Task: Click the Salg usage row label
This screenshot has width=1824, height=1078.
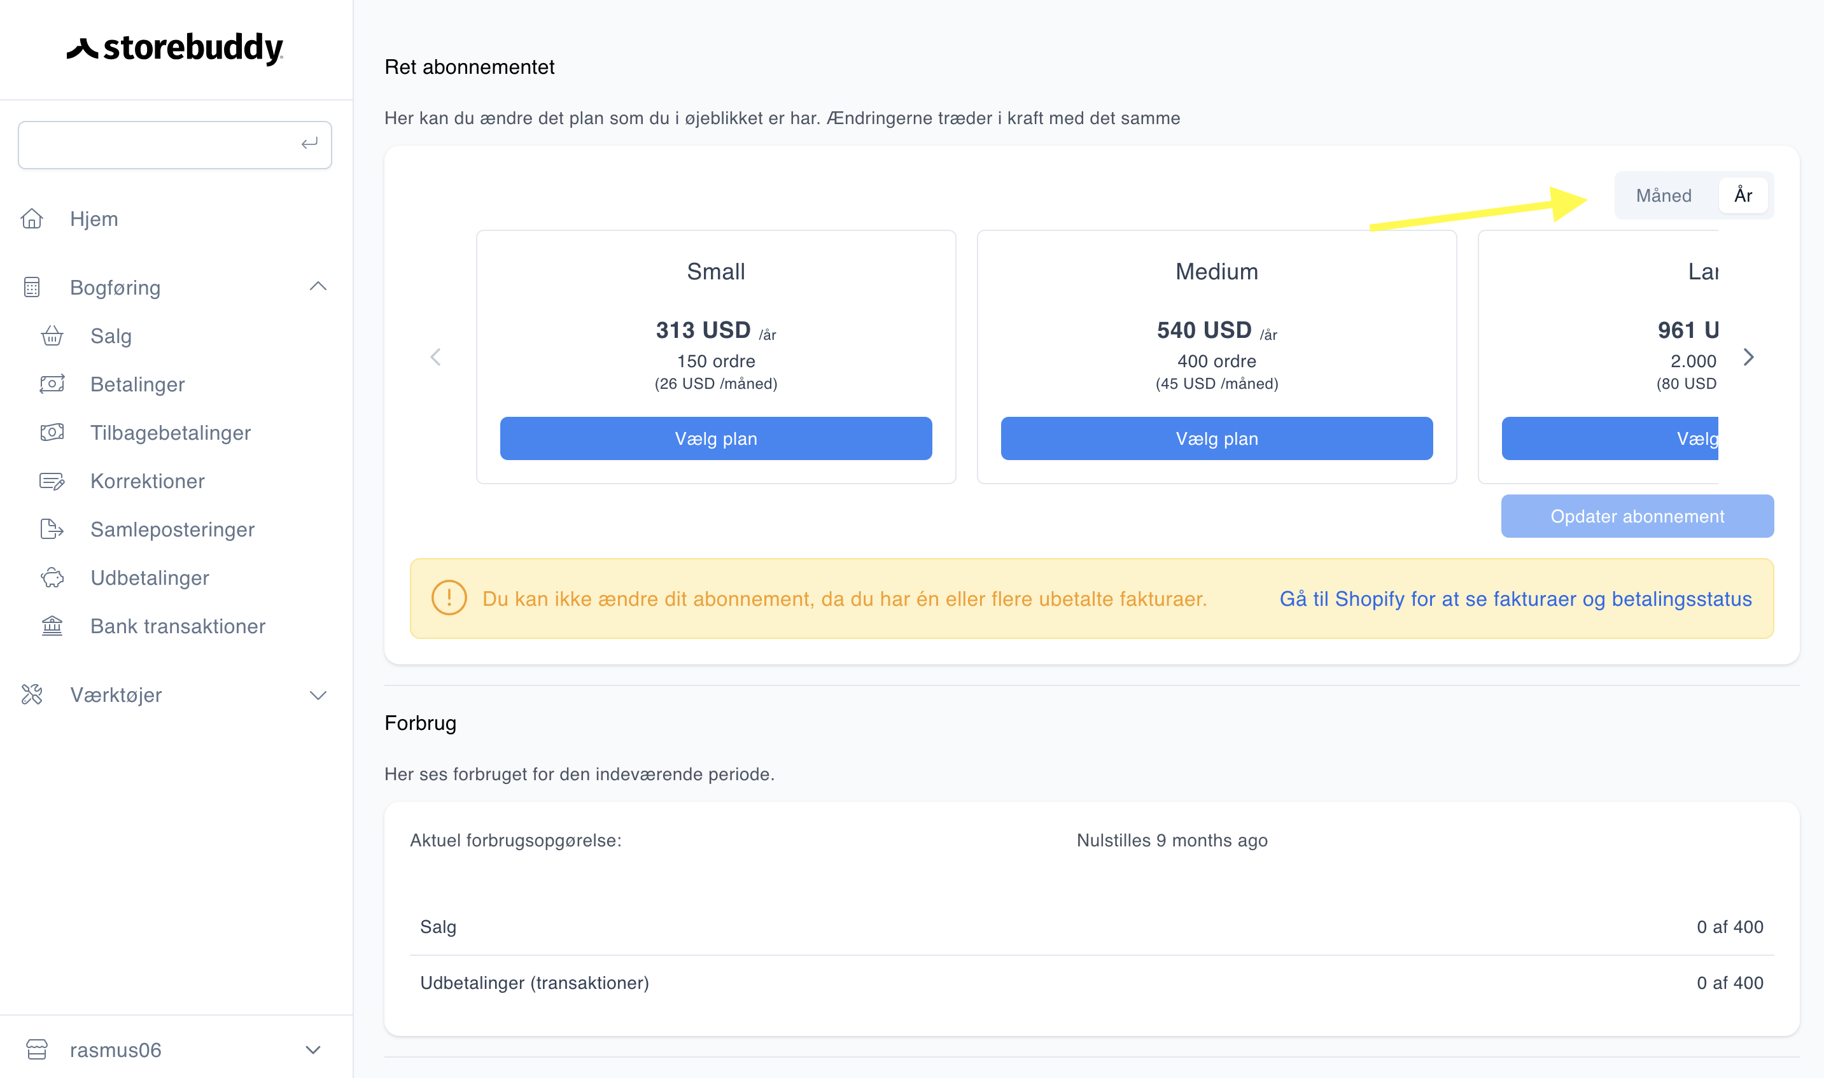Action: point(438,927)
